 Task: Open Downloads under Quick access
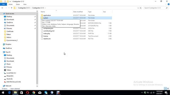10,20
